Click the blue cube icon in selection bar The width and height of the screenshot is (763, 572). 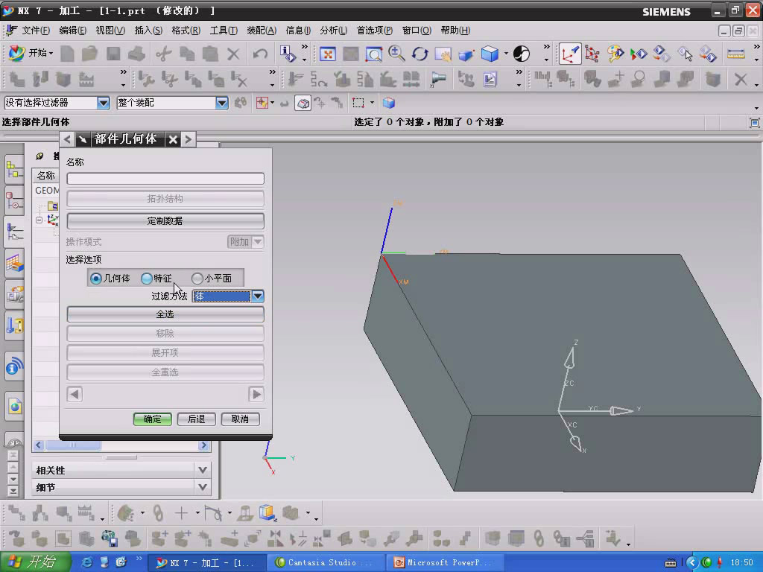388,103
